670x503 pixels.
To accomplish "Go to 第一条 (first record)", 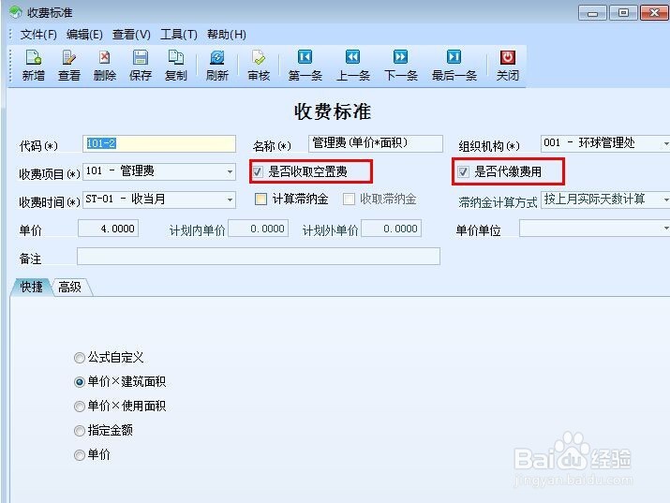I will click(305, 66).
